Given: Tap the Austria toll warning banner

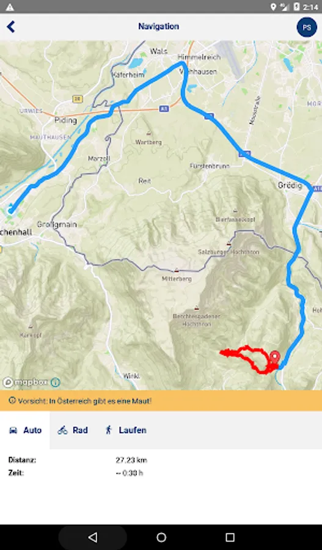Looking at the screenshot, I should click(161, 400).
